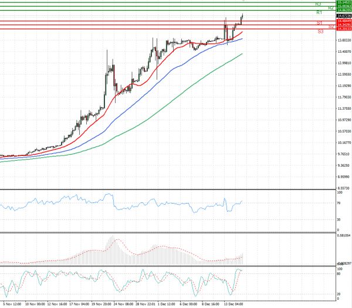Click the 11.79030 price axis value
The height and width of the screenshot is (308, 352).
point(344,97)
